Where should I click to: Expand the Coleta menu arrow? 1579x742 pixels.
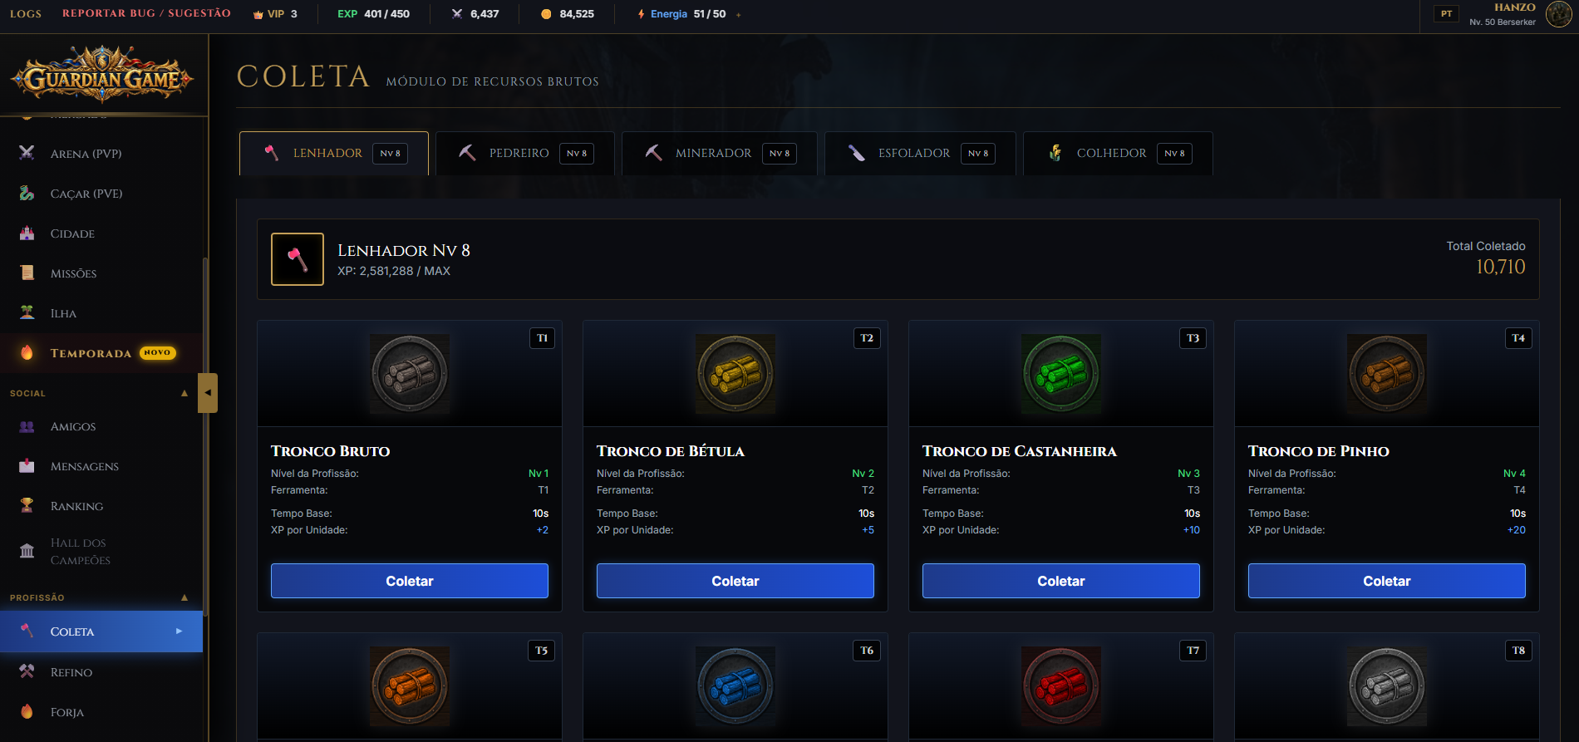click(179, 631)
